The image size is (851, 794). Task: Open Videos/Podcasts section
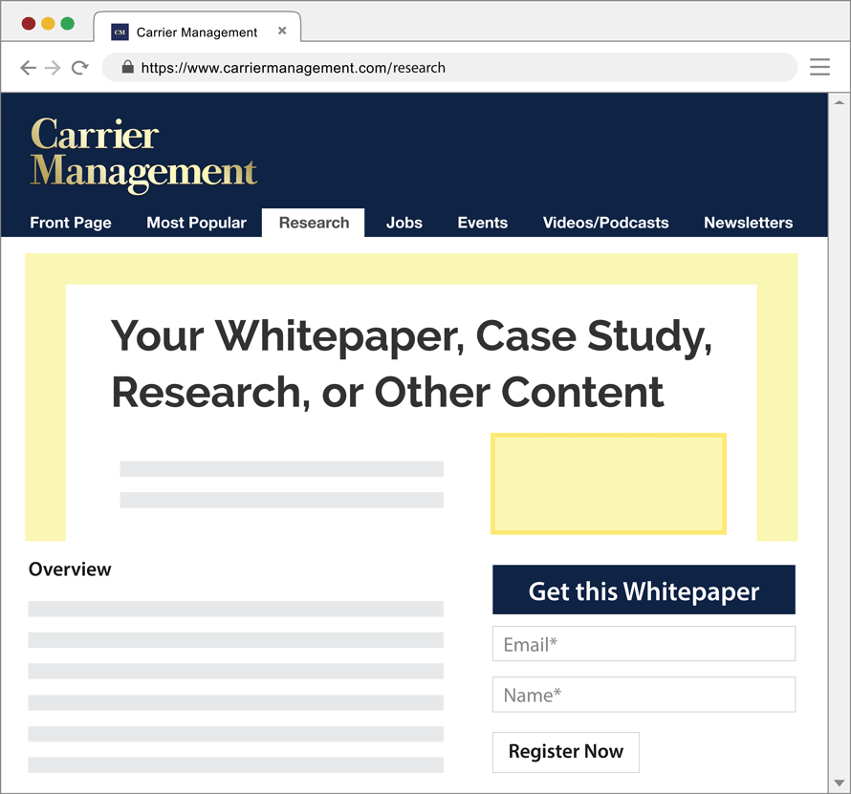coord(605,223)
